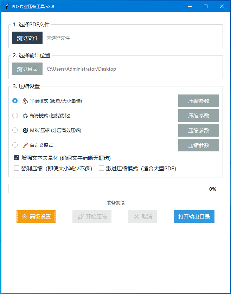Uncheck 增强文本矢量化 checkbox
Screen dimensions: 231x294
[17, 158]
